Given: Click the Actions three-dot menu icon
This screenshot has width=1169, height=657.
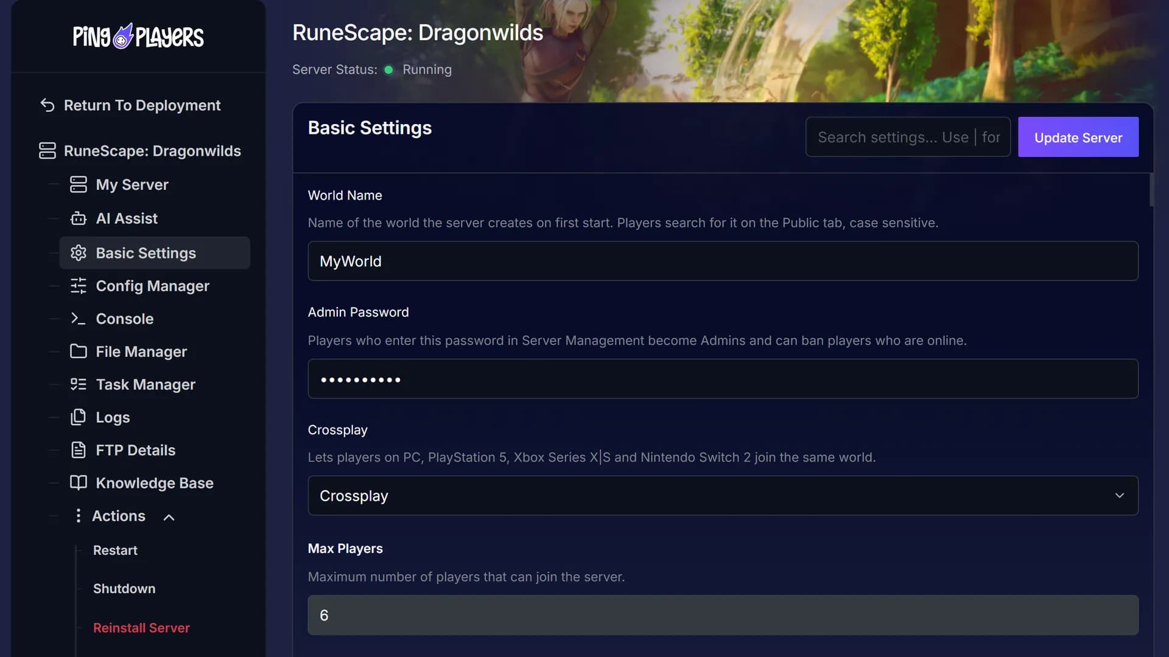Looking at the screenshot, I should [78, 516].
